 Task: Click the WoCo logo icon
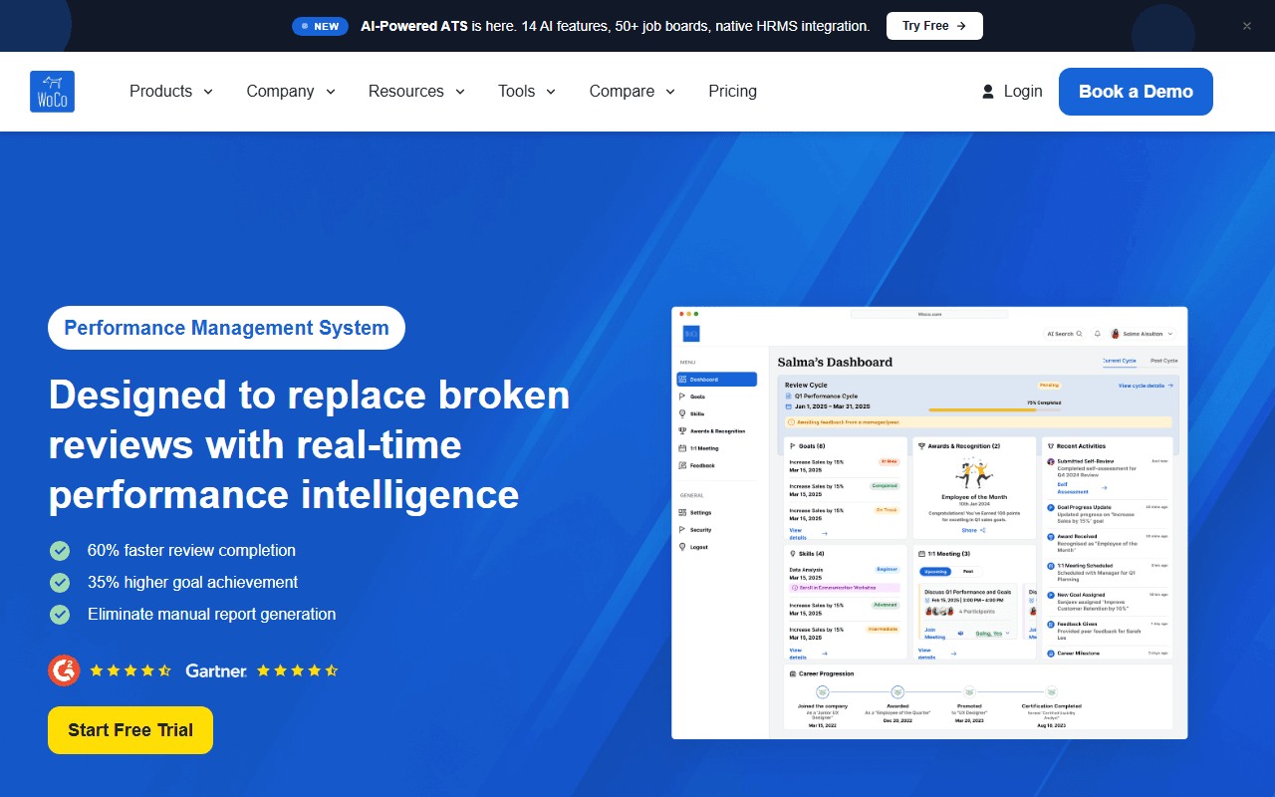52,92
